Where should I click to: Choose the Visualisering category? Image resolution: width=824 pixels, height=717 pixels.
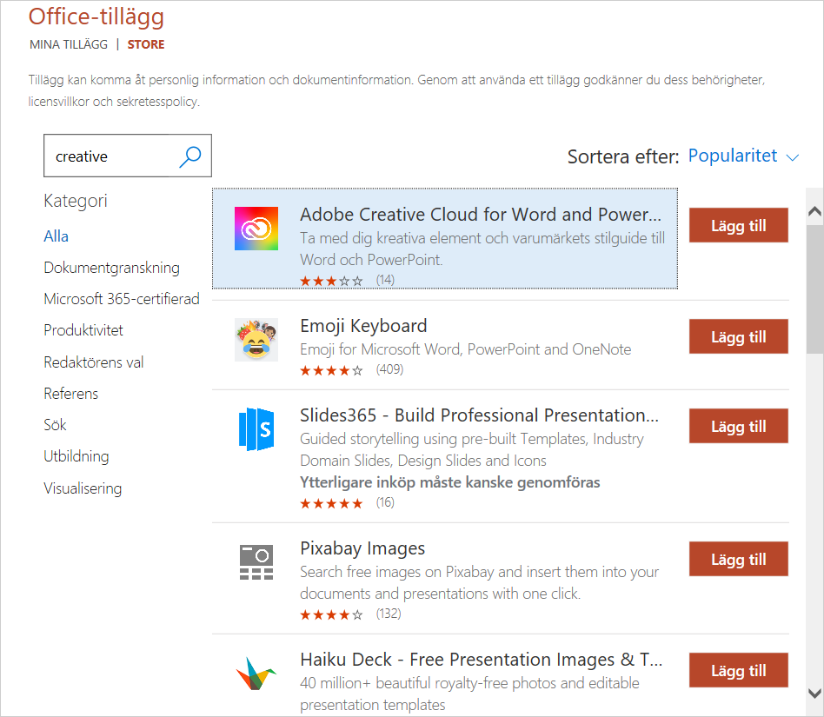tap(83, 488)
